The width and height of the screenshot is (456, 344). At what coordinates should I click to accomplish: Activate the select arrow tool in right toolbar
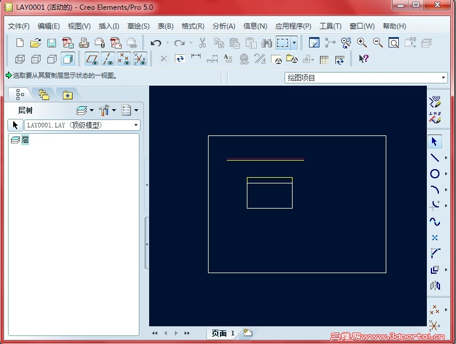click(435, 142)
